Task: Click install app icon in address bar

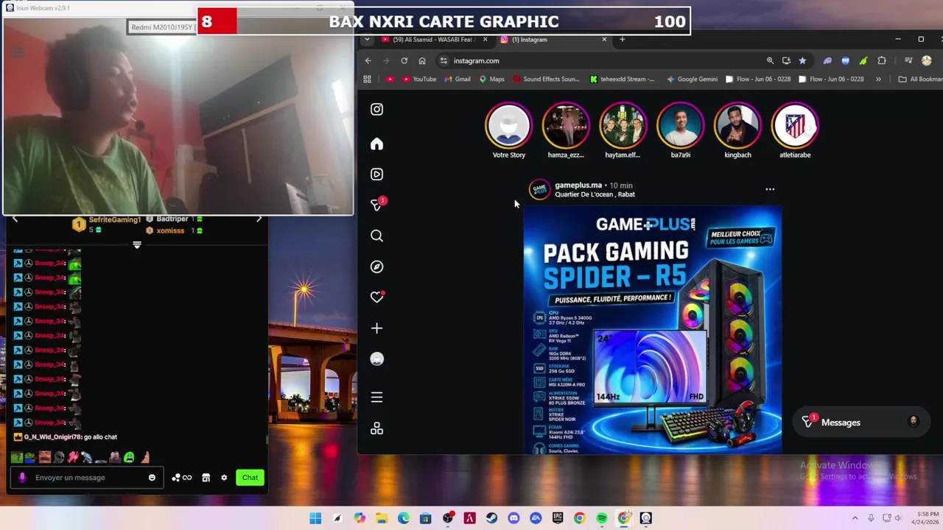Action: pyautogui.click(x=786, y=60)
